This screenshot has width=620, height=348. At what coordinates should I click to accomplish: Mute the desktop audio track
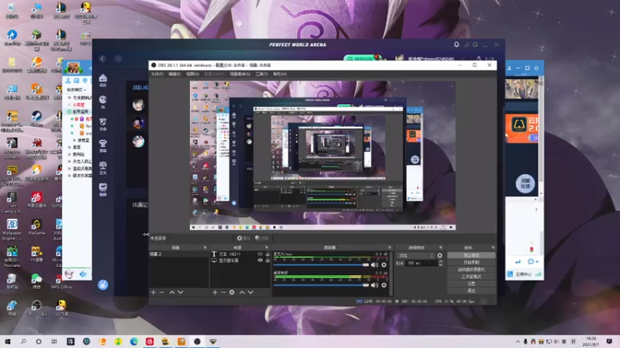tap(374, 285)
